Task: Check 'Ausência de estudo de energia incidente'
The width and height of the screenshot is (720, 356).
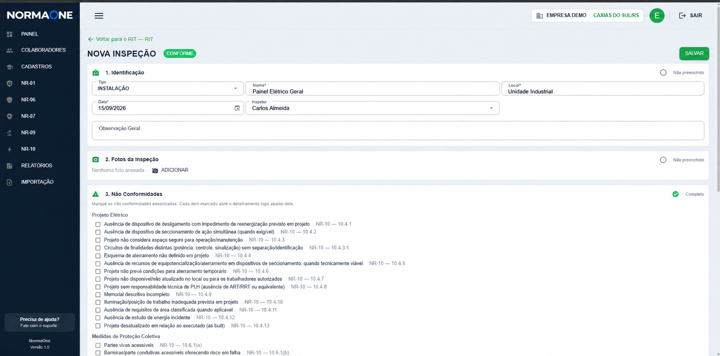Action: (x=98, y=318)
